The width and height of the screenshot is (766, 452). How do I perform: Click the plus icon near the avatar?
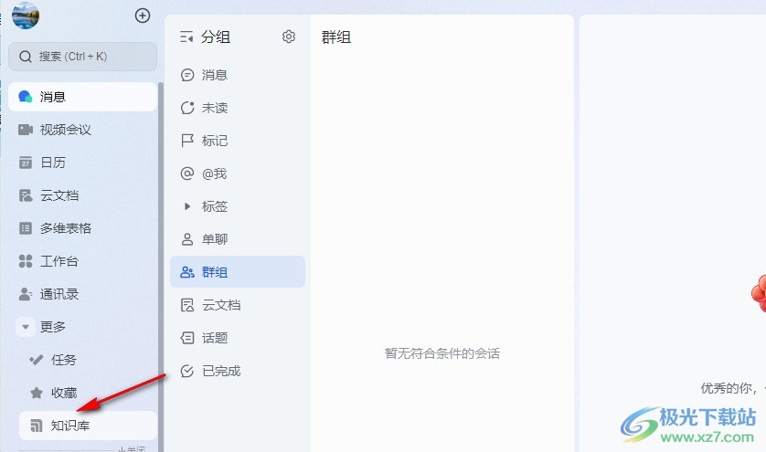click(x=143, y=16)
